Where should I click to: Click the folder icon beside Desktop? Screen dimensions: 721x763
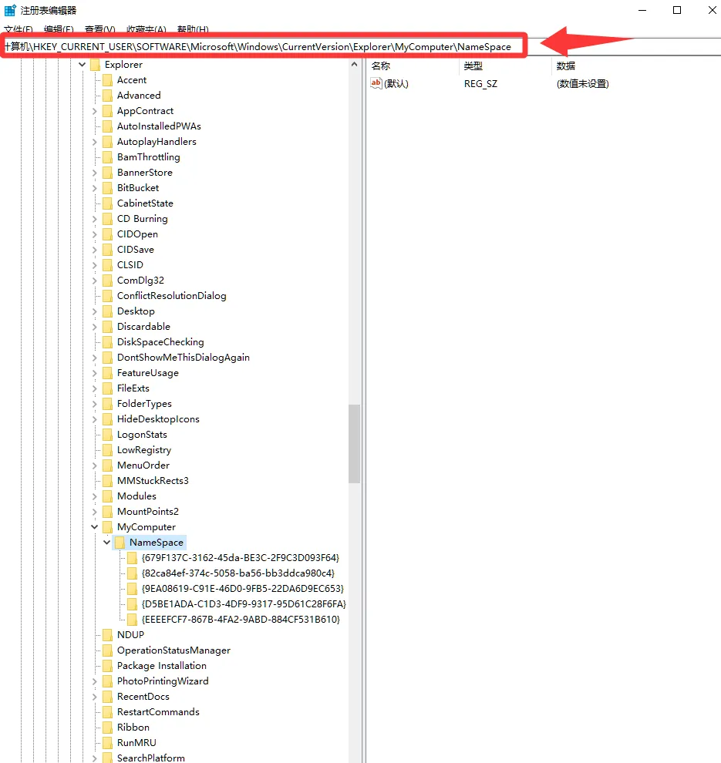coord(108,311)
